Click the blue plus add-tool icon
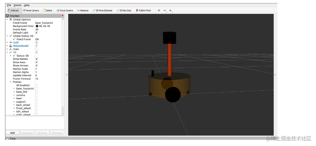The width and height of the screenshot is (316, 146). pos(159,10)
